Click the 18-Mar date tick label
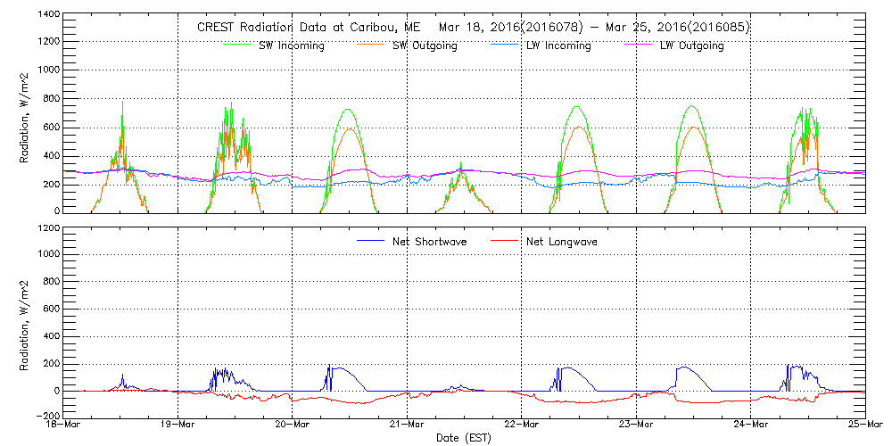The width and height of the screenshot is (892, 446). (x=64, y=425)
